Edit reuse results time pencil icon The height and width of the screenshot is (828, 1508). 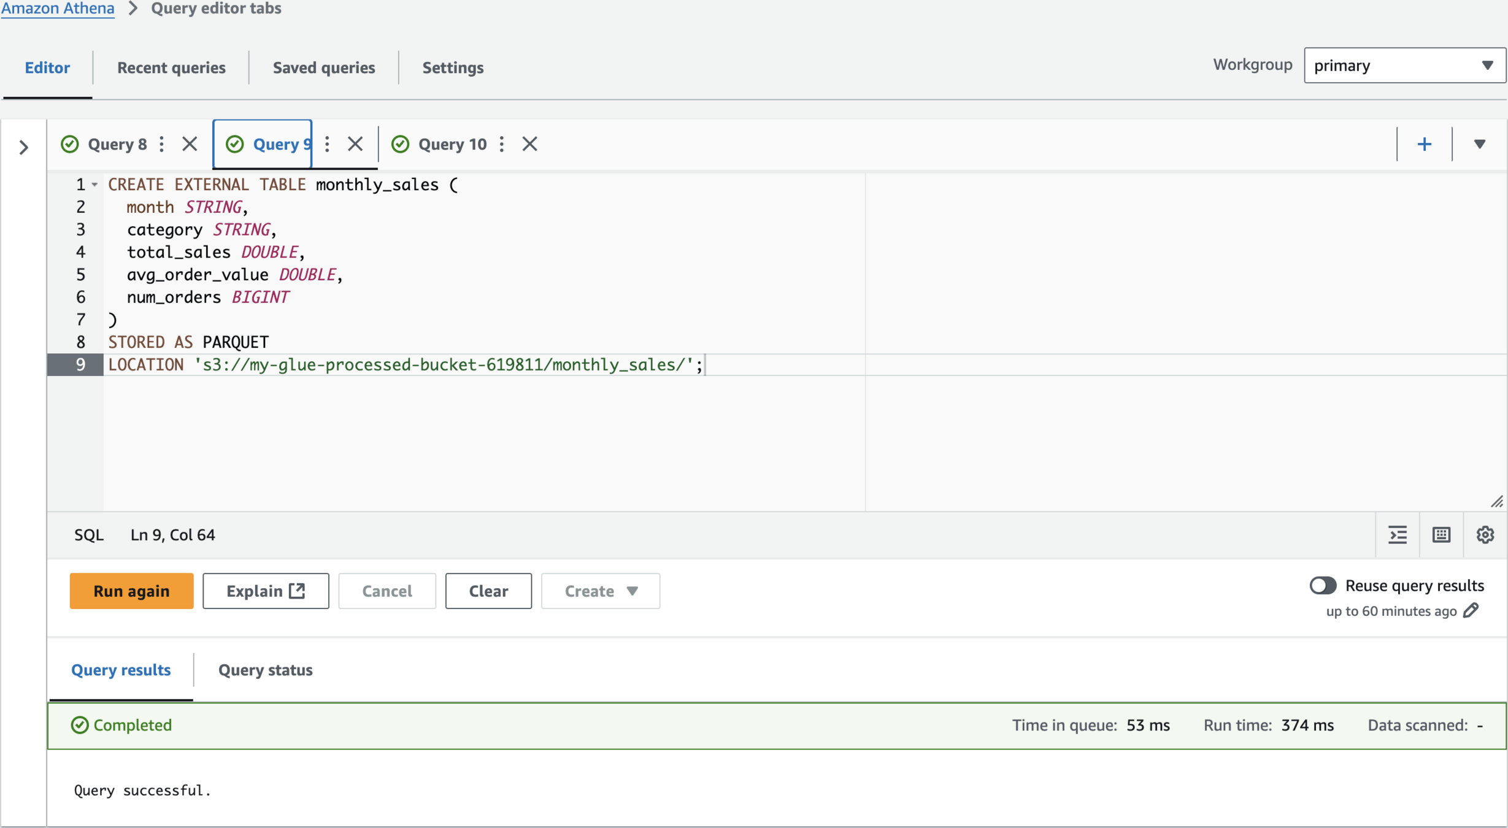[1471, 611]
